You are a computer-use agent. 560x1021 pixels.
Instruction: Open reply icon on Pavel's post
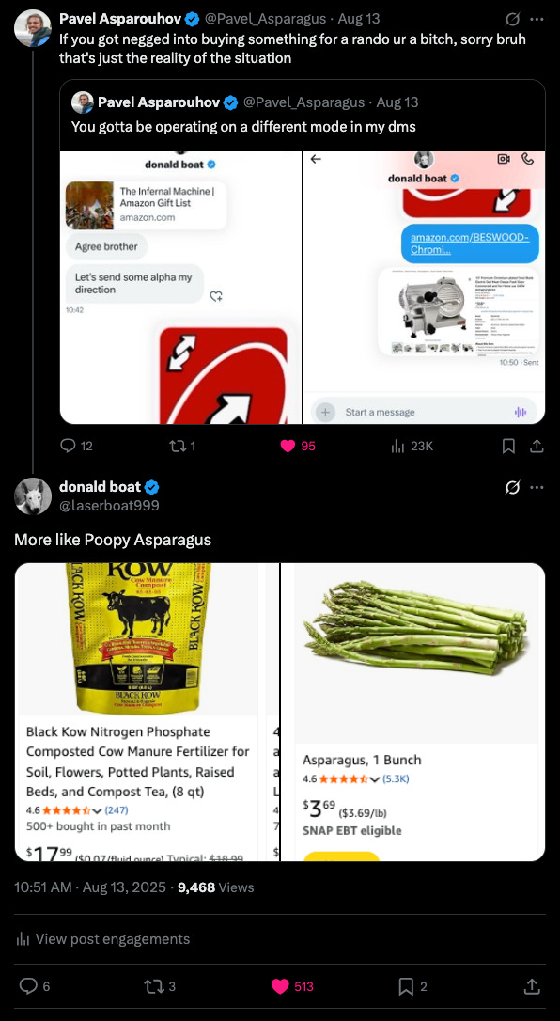[x=69, y=446]
